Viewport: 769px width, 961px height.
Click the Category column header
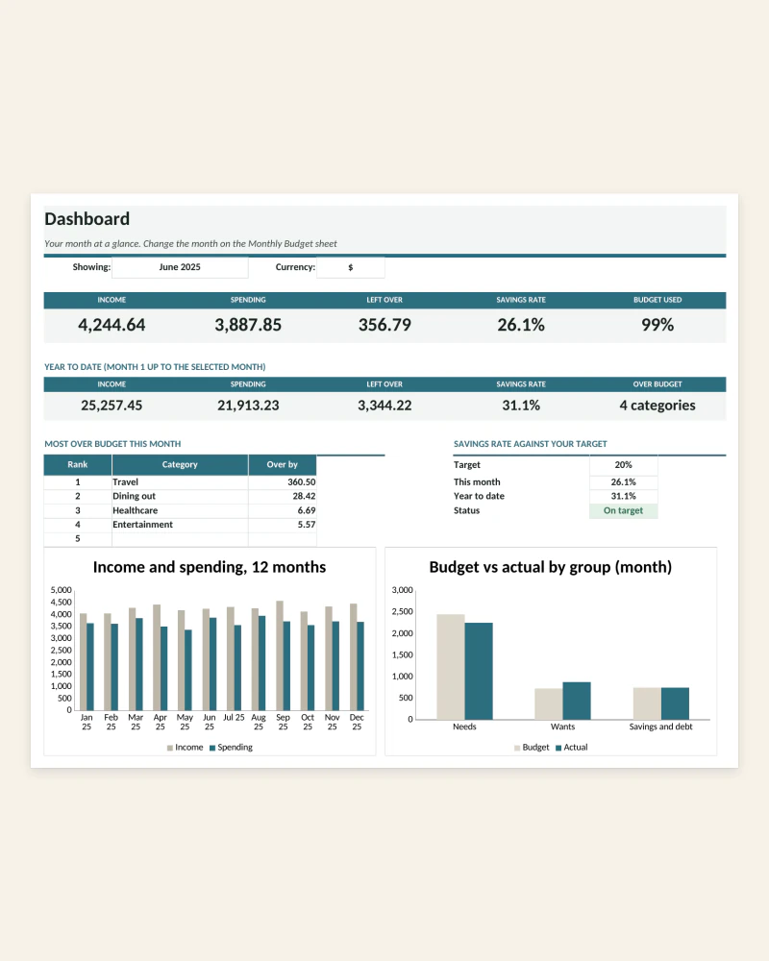click(x=180, y=464)
